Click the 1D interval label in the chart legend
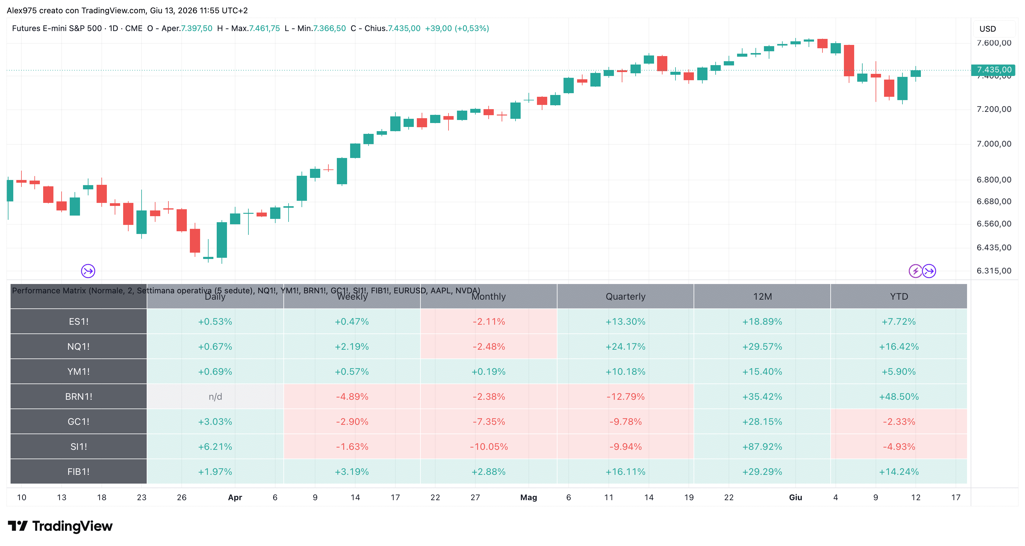1025x546 pixels. [x=113, y=28]
